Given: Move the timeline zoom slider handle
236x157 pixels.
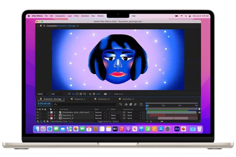Looking at the screenshot, I should point(151,122).
